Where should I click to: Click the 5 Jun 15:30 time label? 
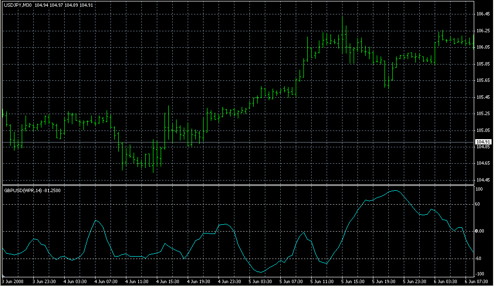(353, 282)
